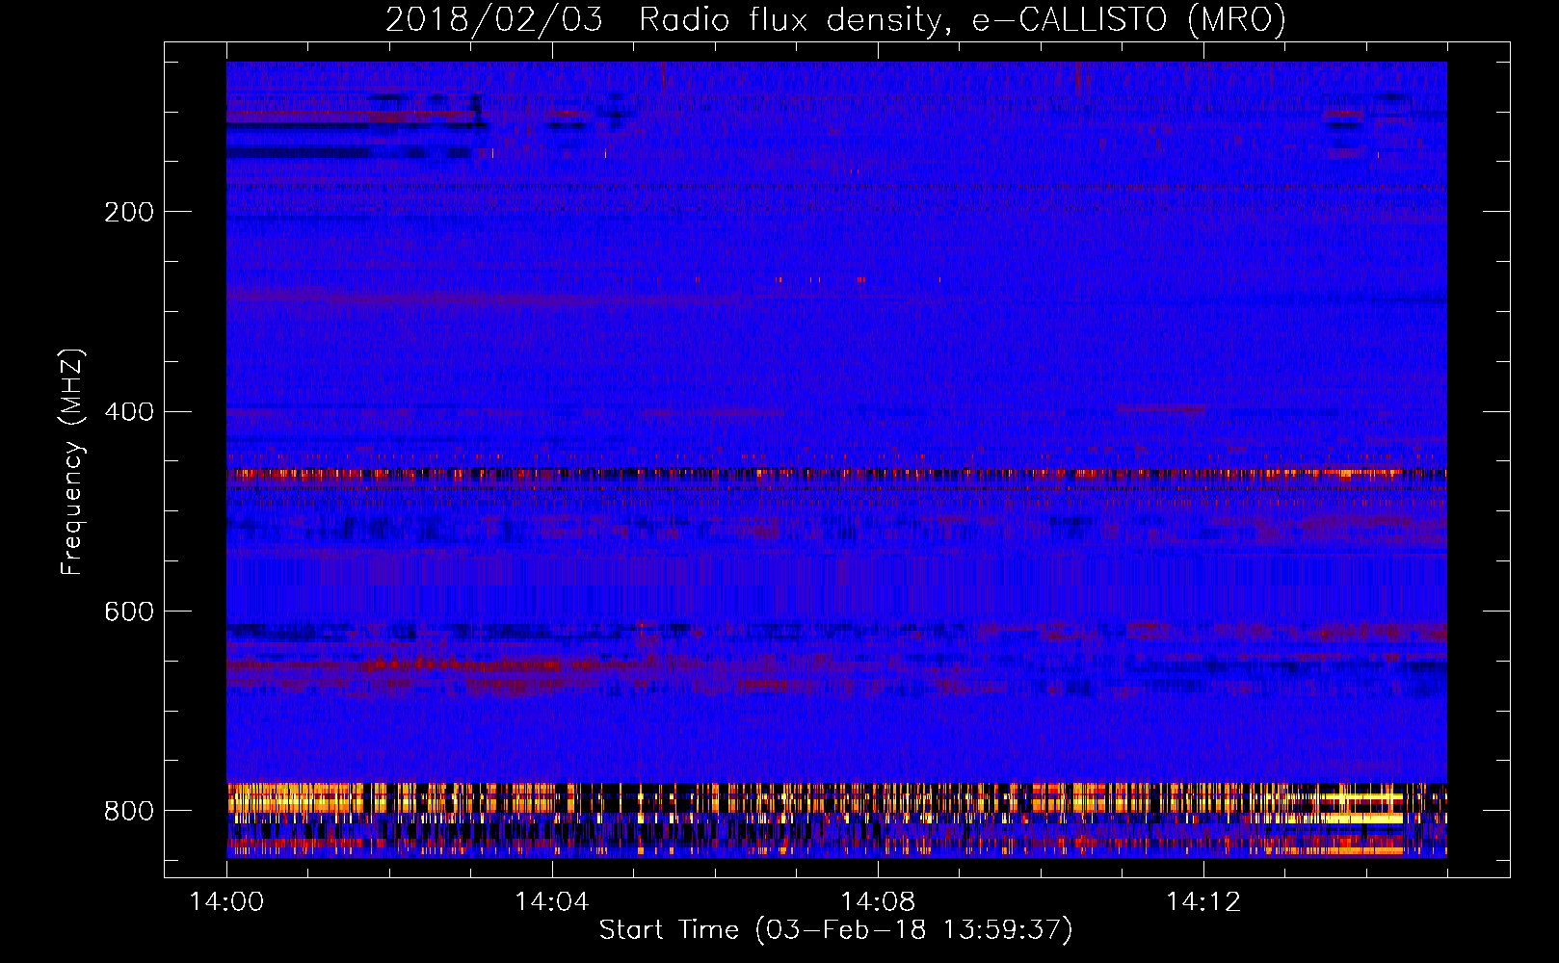This screenshot has width=1559, height=963.
Task: Click the '200' frequency tick label
Action: [x=129, y=212]
